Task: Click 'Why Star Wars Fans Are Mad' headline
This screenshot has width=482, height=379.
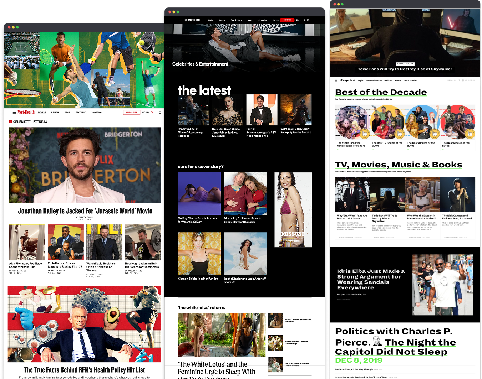Action: click(352, 217)
